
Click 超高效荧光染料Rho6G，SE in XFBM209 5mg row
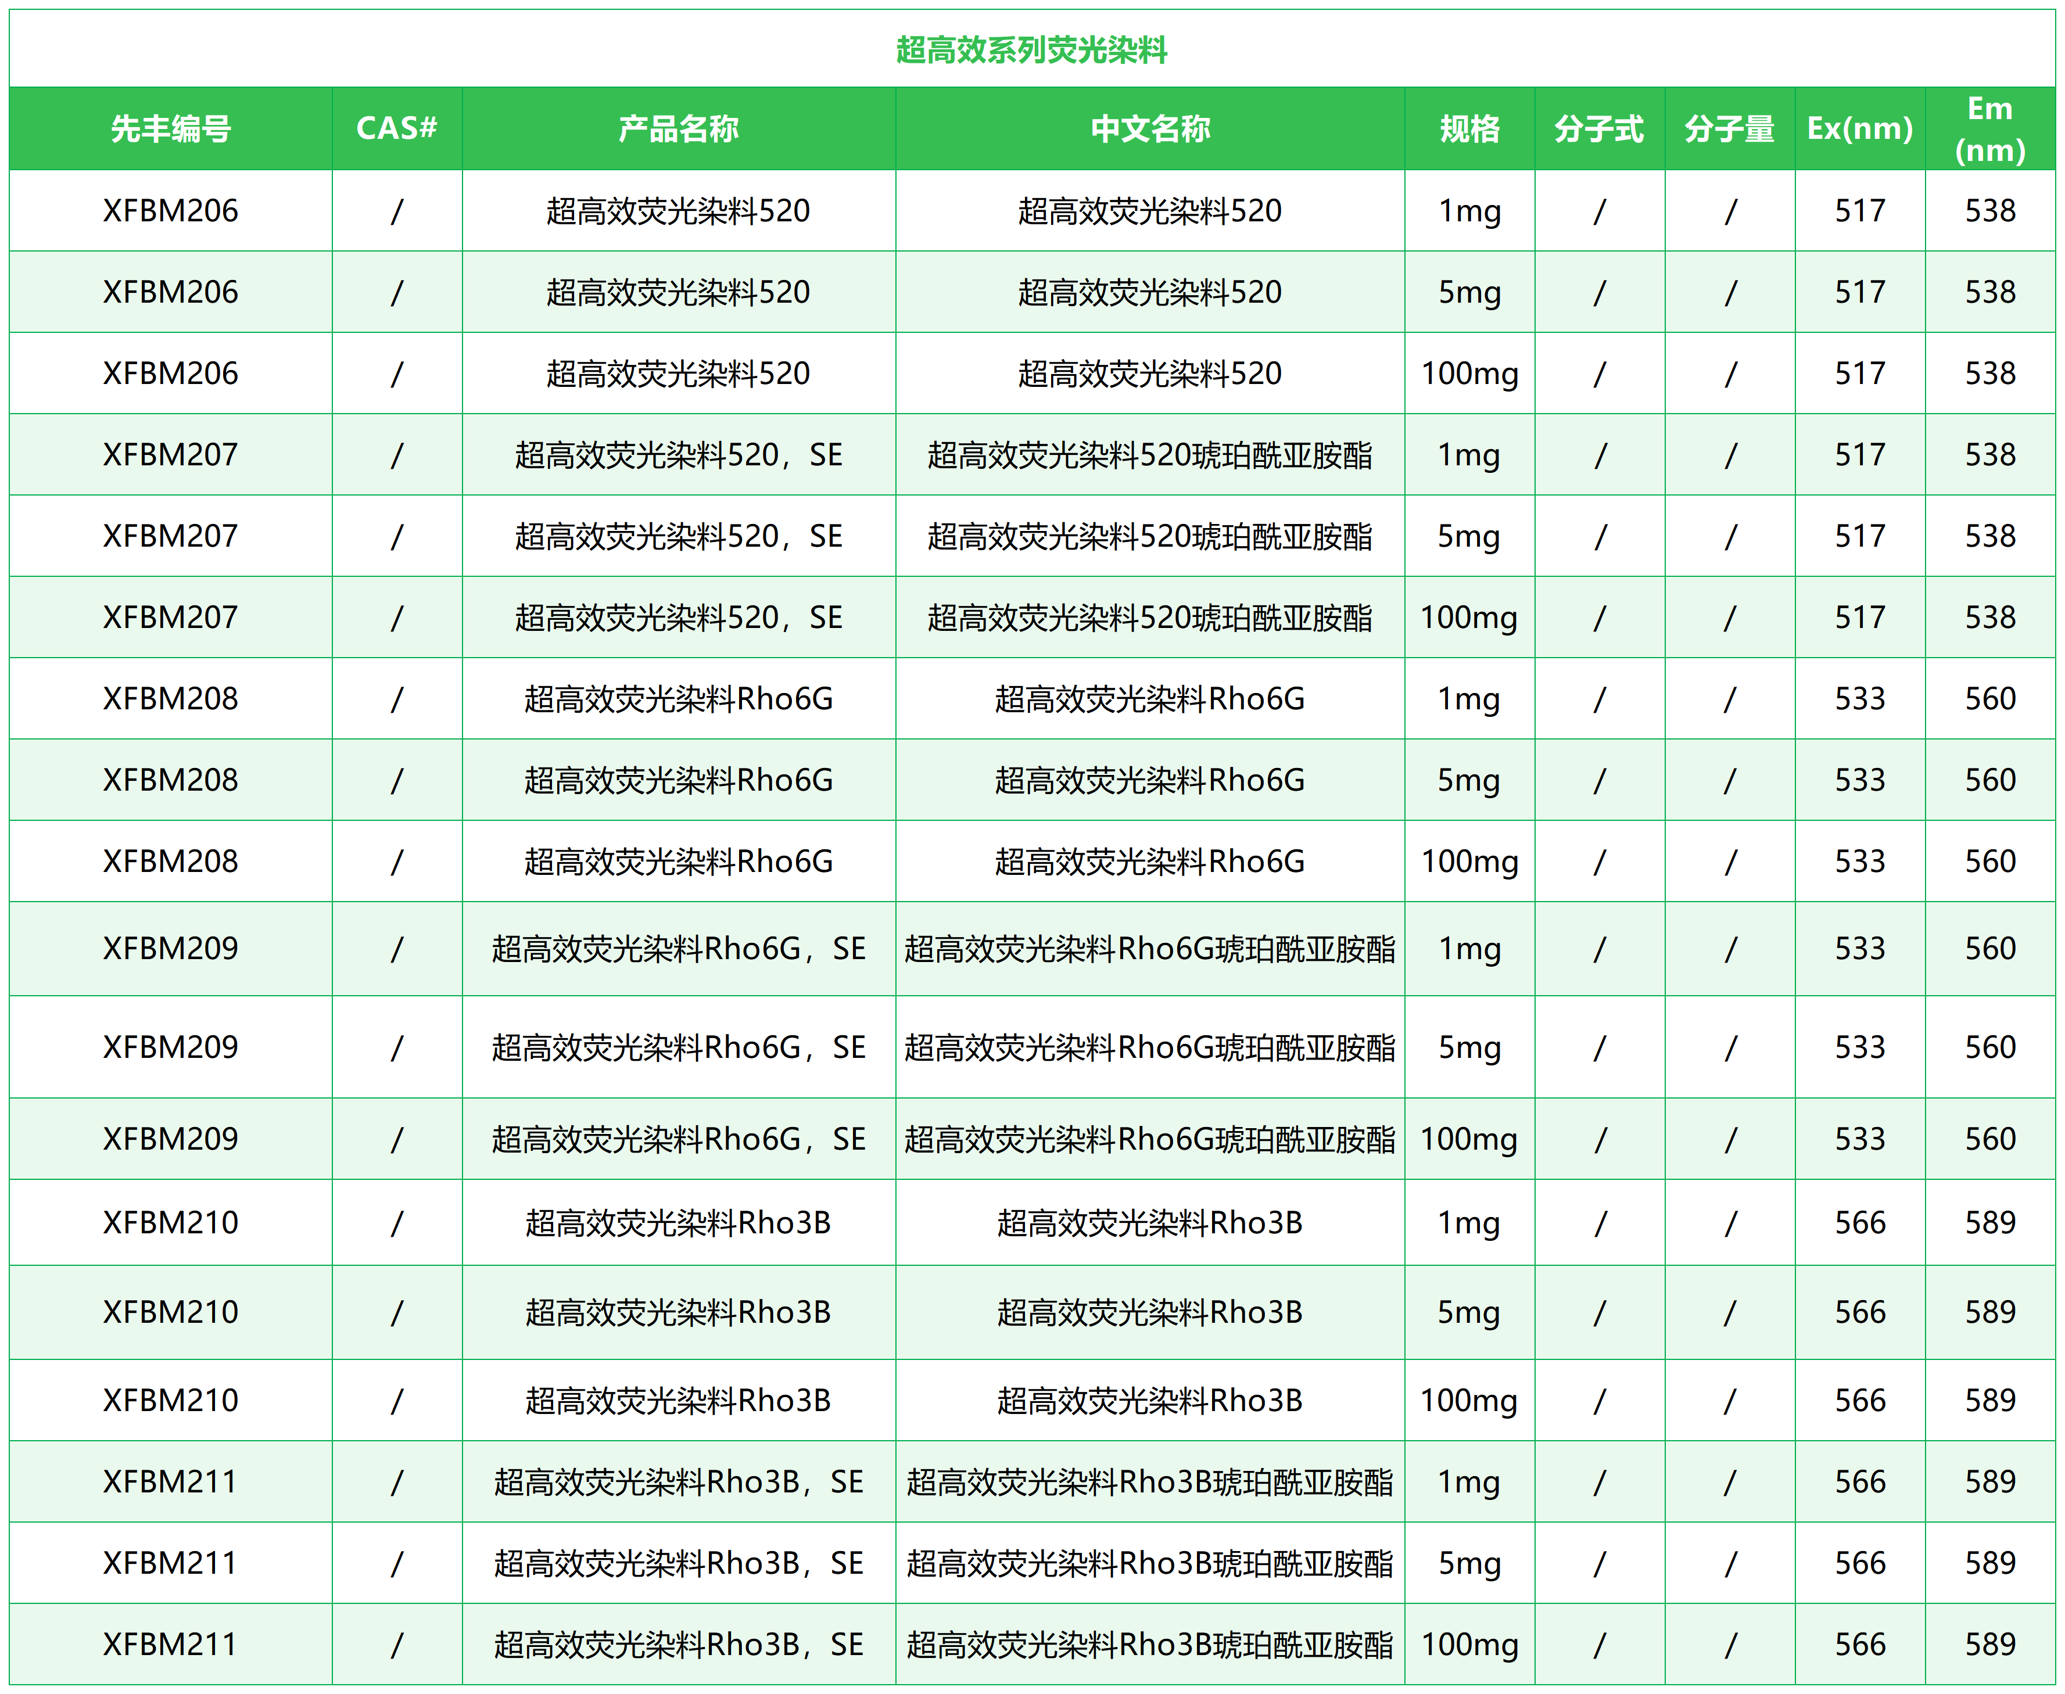pyautogui.click(x=678, y=1047)
